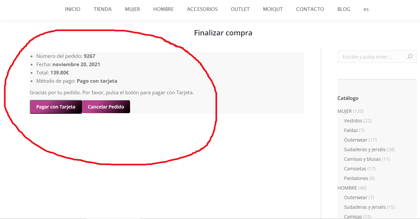Open the BLOG menu item
Image resolution: width=420 pixels, height=219 pixels.
coord(344,9)
